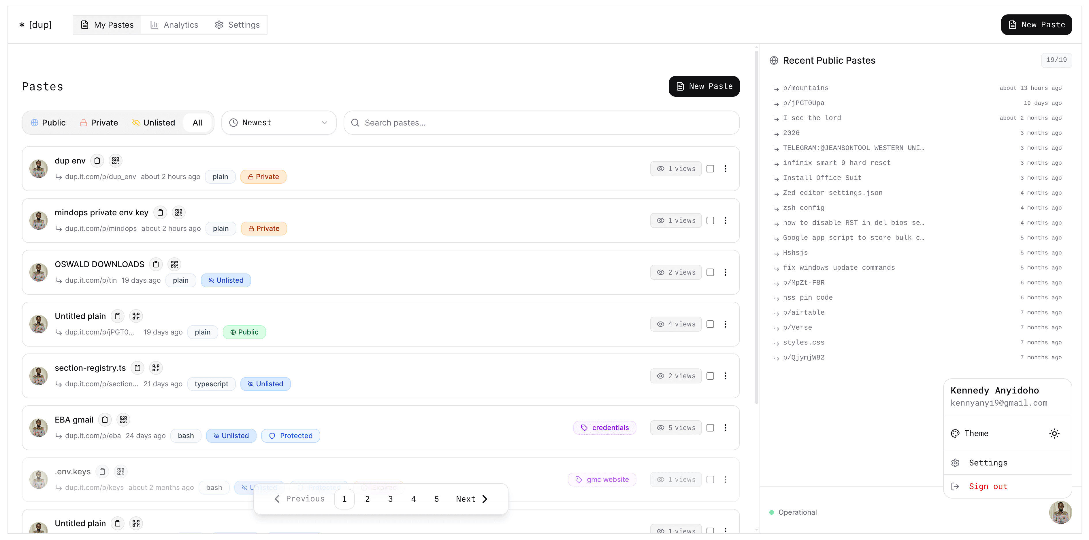Open options menu for .env.keys paste
The height and width of the screenshot is (540, 1089).
pyautogui.click(x=726, y=480)
